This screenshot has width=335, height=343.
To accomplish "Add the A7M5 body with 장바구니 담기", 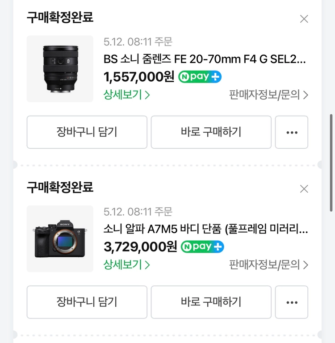I will tap(87, 302).
